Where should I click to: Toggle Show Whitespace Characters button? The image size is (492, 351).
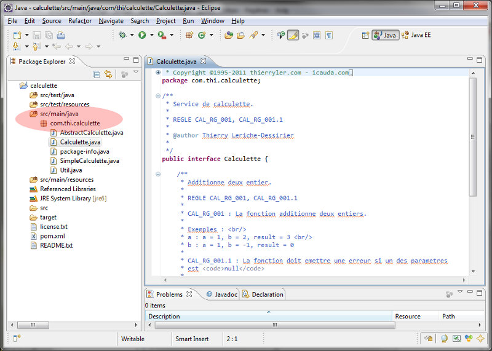(329, 35)
